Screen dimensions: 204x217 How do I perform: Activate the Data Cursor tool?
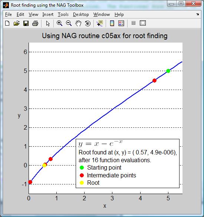point(100,23)
